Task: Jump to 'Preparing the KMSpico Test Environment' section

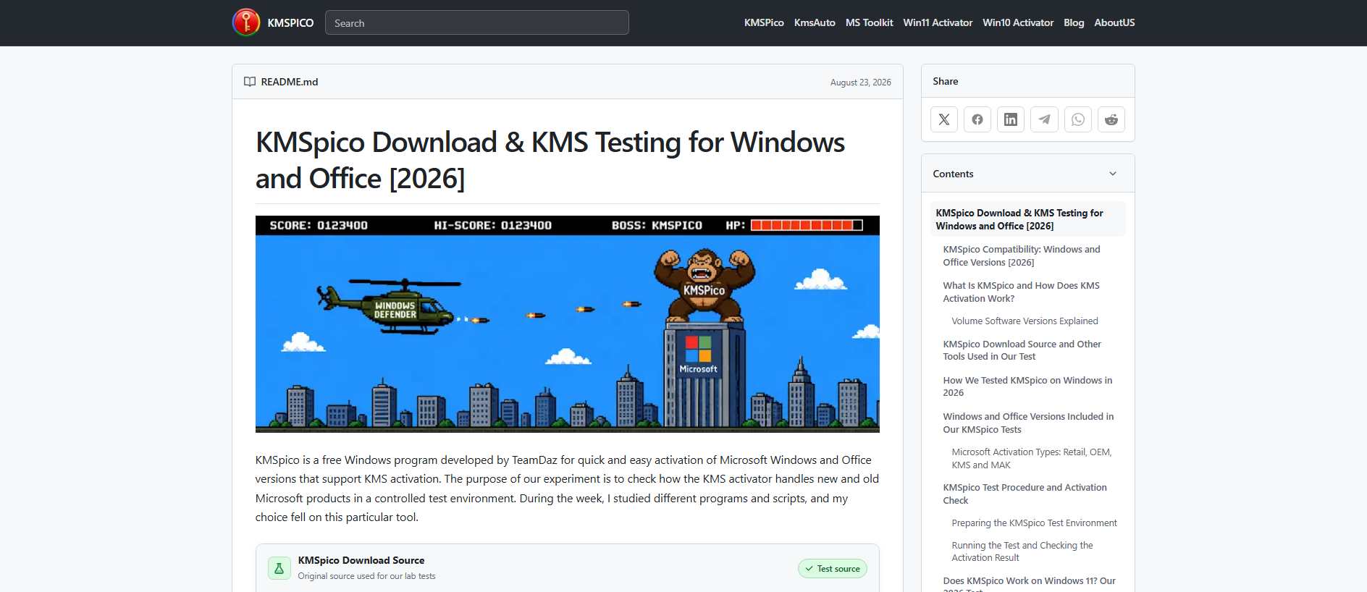Action: click(x=1034, y=523)
